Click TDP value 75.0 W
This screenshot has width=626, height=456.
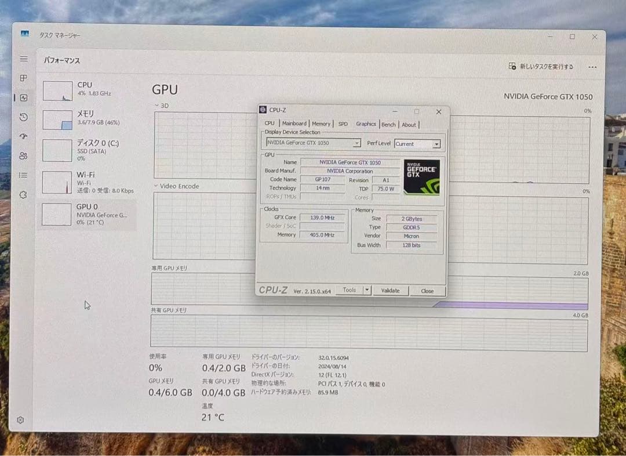point(385,189)
